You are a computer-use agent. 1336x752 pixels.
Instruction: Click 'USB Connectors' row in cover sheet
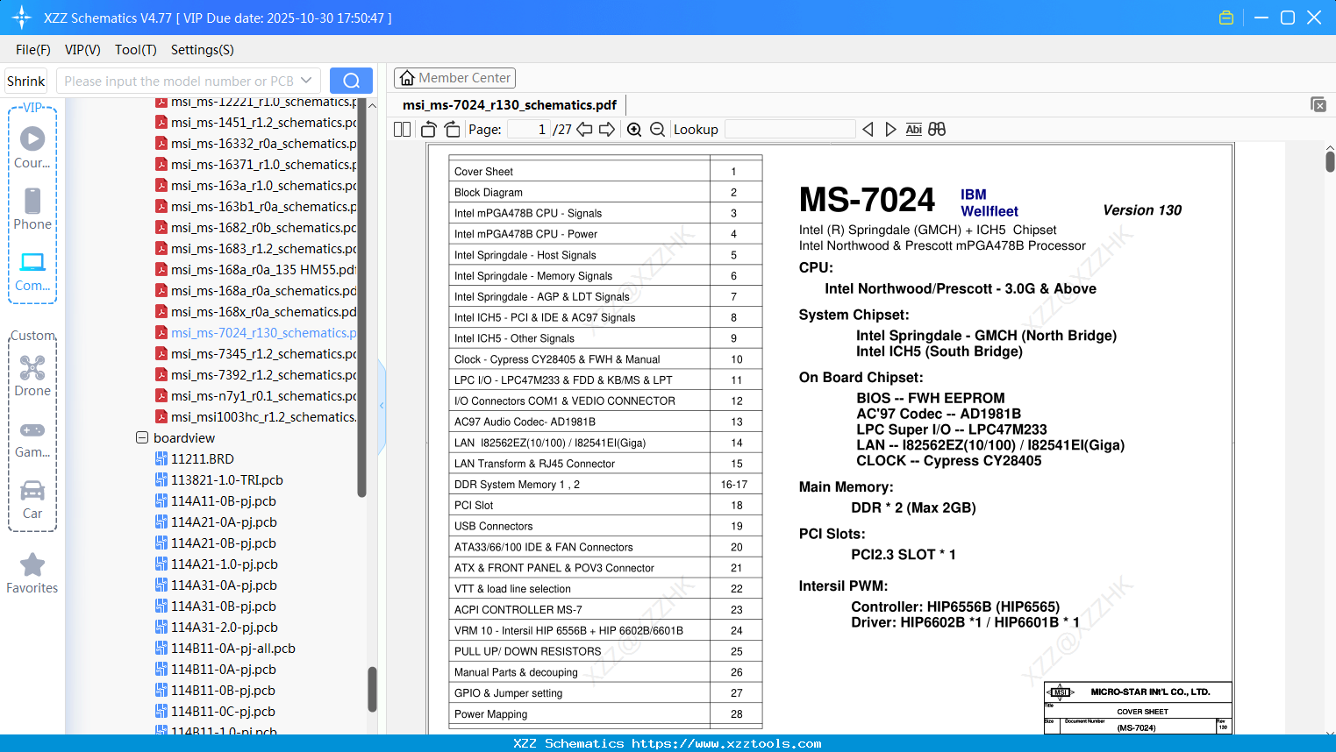coord(605,527)
